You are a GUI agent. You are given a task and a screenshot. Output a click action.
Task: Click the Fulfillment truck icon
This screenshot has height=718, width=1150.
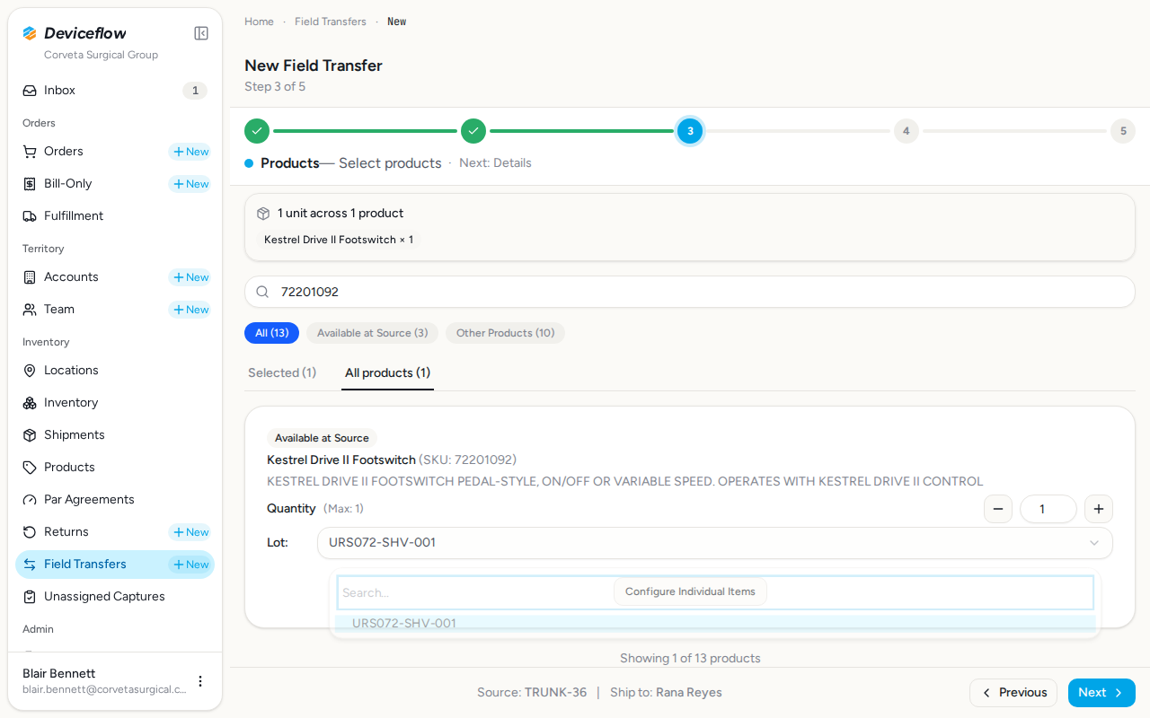(30, 216)
